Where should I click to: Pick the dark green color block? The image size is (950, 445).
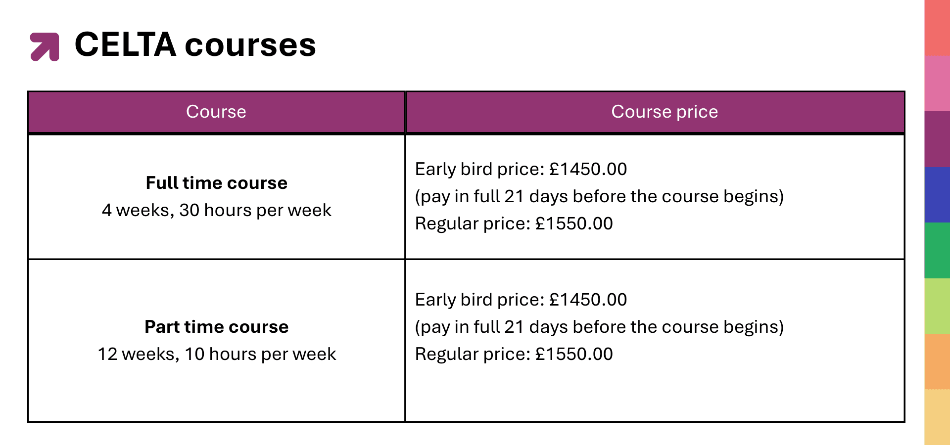tap(937, 250)
